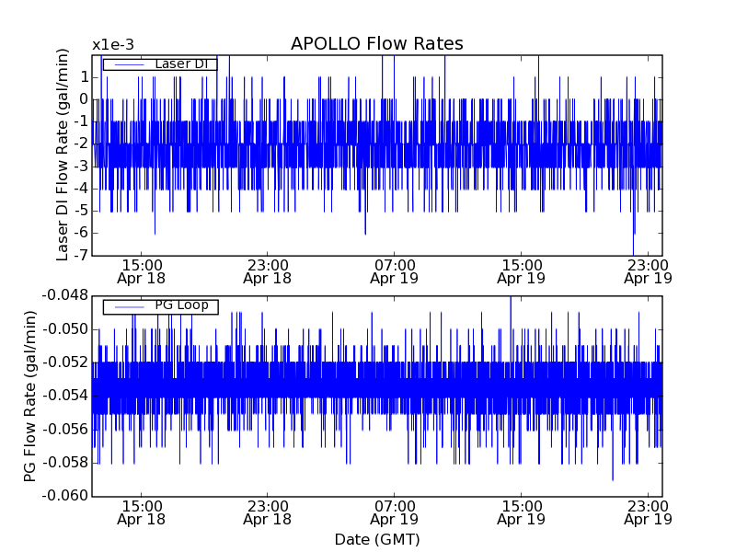Viewport: 736px width, 552px height.
Task: Click "23:00 Apr 19" under the Laser DI plot
Action: tap(648, 271)
